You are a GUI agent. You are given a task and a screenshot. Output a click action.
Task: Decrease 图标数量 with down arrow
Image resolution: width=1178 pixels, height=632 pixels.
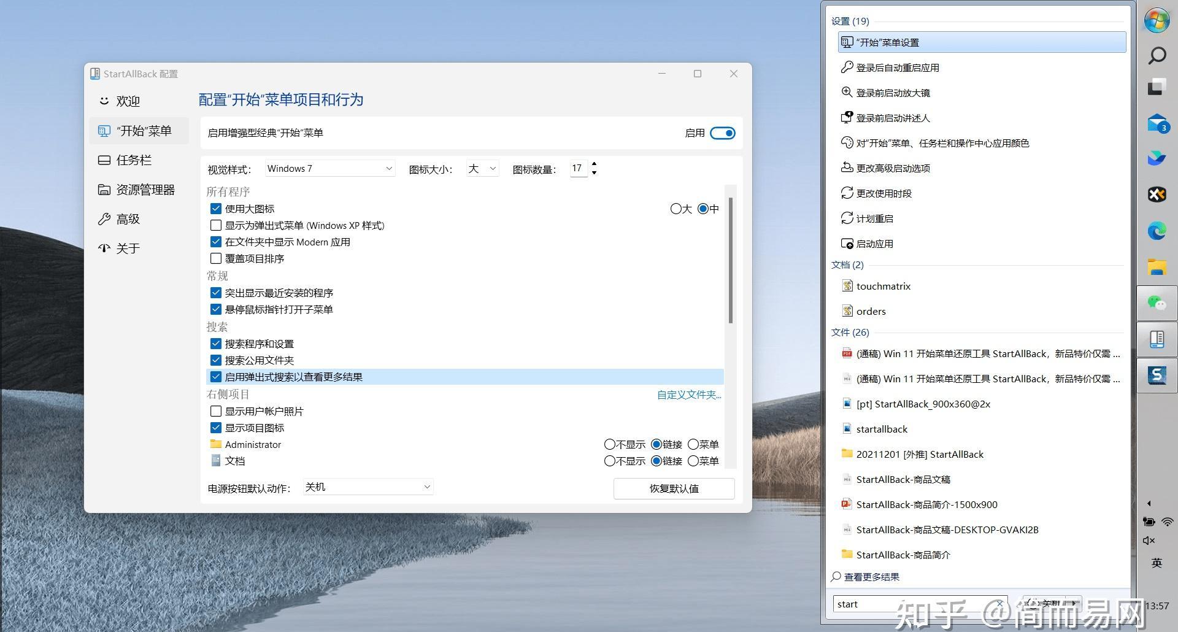point(594,173)
